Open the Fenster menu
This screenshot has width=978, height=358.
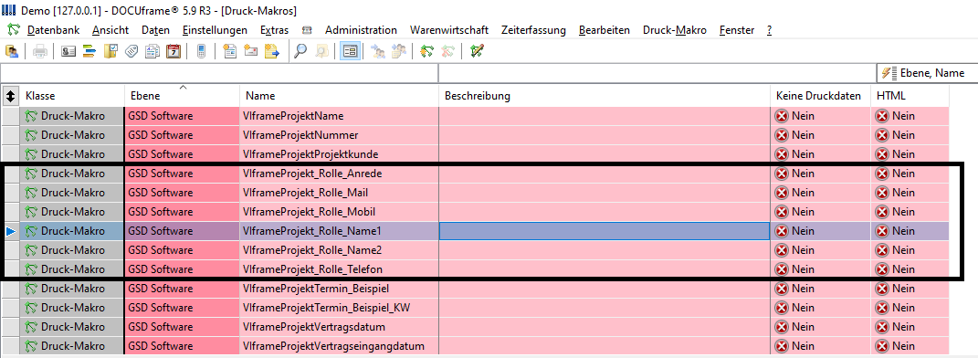coord(737,30)
